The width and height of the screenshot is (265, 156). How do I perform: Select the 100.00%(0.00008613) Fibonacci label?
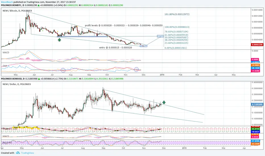[x=177, y=27]
